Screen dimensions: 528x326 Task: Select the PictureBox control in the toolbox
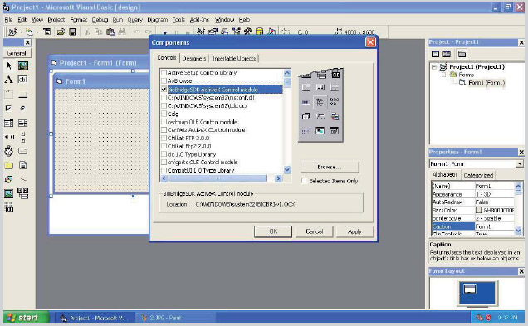click(23, 66)
